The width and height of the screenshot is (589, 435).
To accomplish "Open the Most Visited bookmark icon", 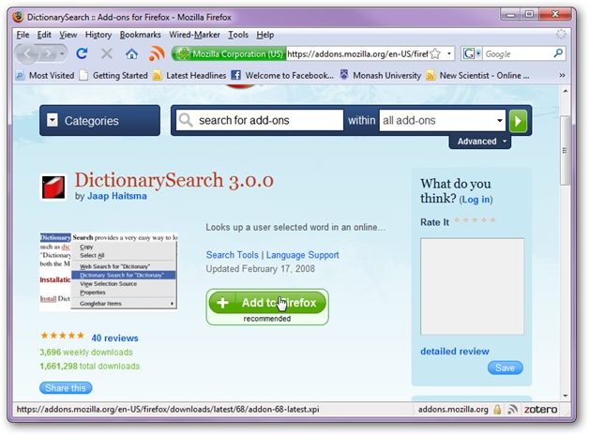I will [20, 75].
